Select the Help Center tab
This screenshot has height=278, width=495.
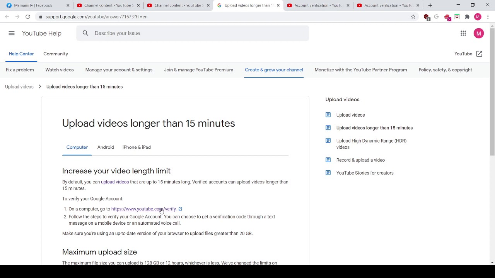[x=21, y=54]
